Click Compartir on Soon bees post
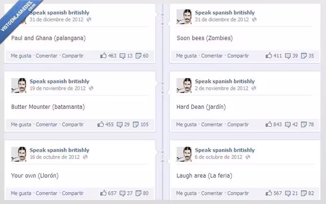Screen dimensions: 326x204 point(238,56)
